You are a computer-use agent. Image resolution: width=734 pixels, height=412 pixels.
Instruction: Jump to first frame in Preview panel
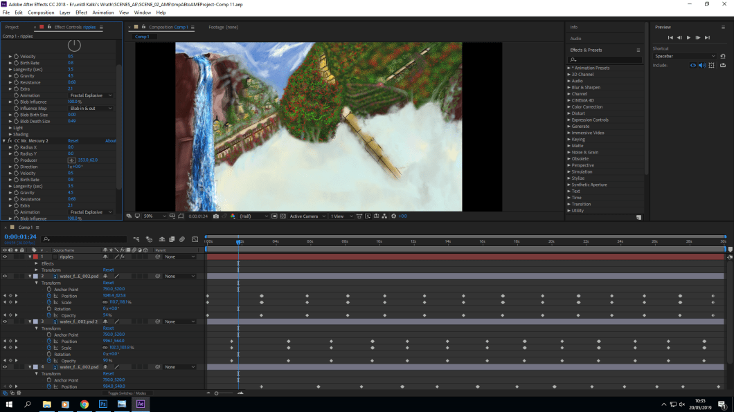pyautogui.click(x=670, y=37)
